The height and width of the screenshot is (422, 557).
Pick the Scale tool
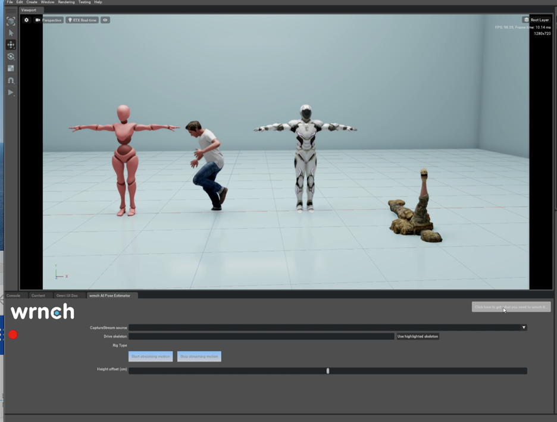(x=11, y=68)
